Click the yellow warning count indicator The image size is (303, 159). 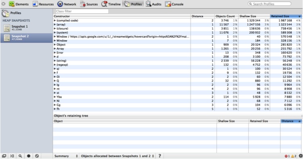294,156
